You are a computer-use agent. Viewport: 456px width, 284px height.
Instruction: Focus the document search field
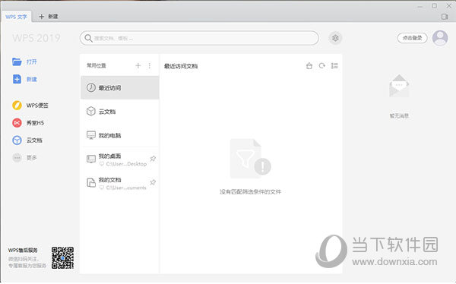coord(199,38)
